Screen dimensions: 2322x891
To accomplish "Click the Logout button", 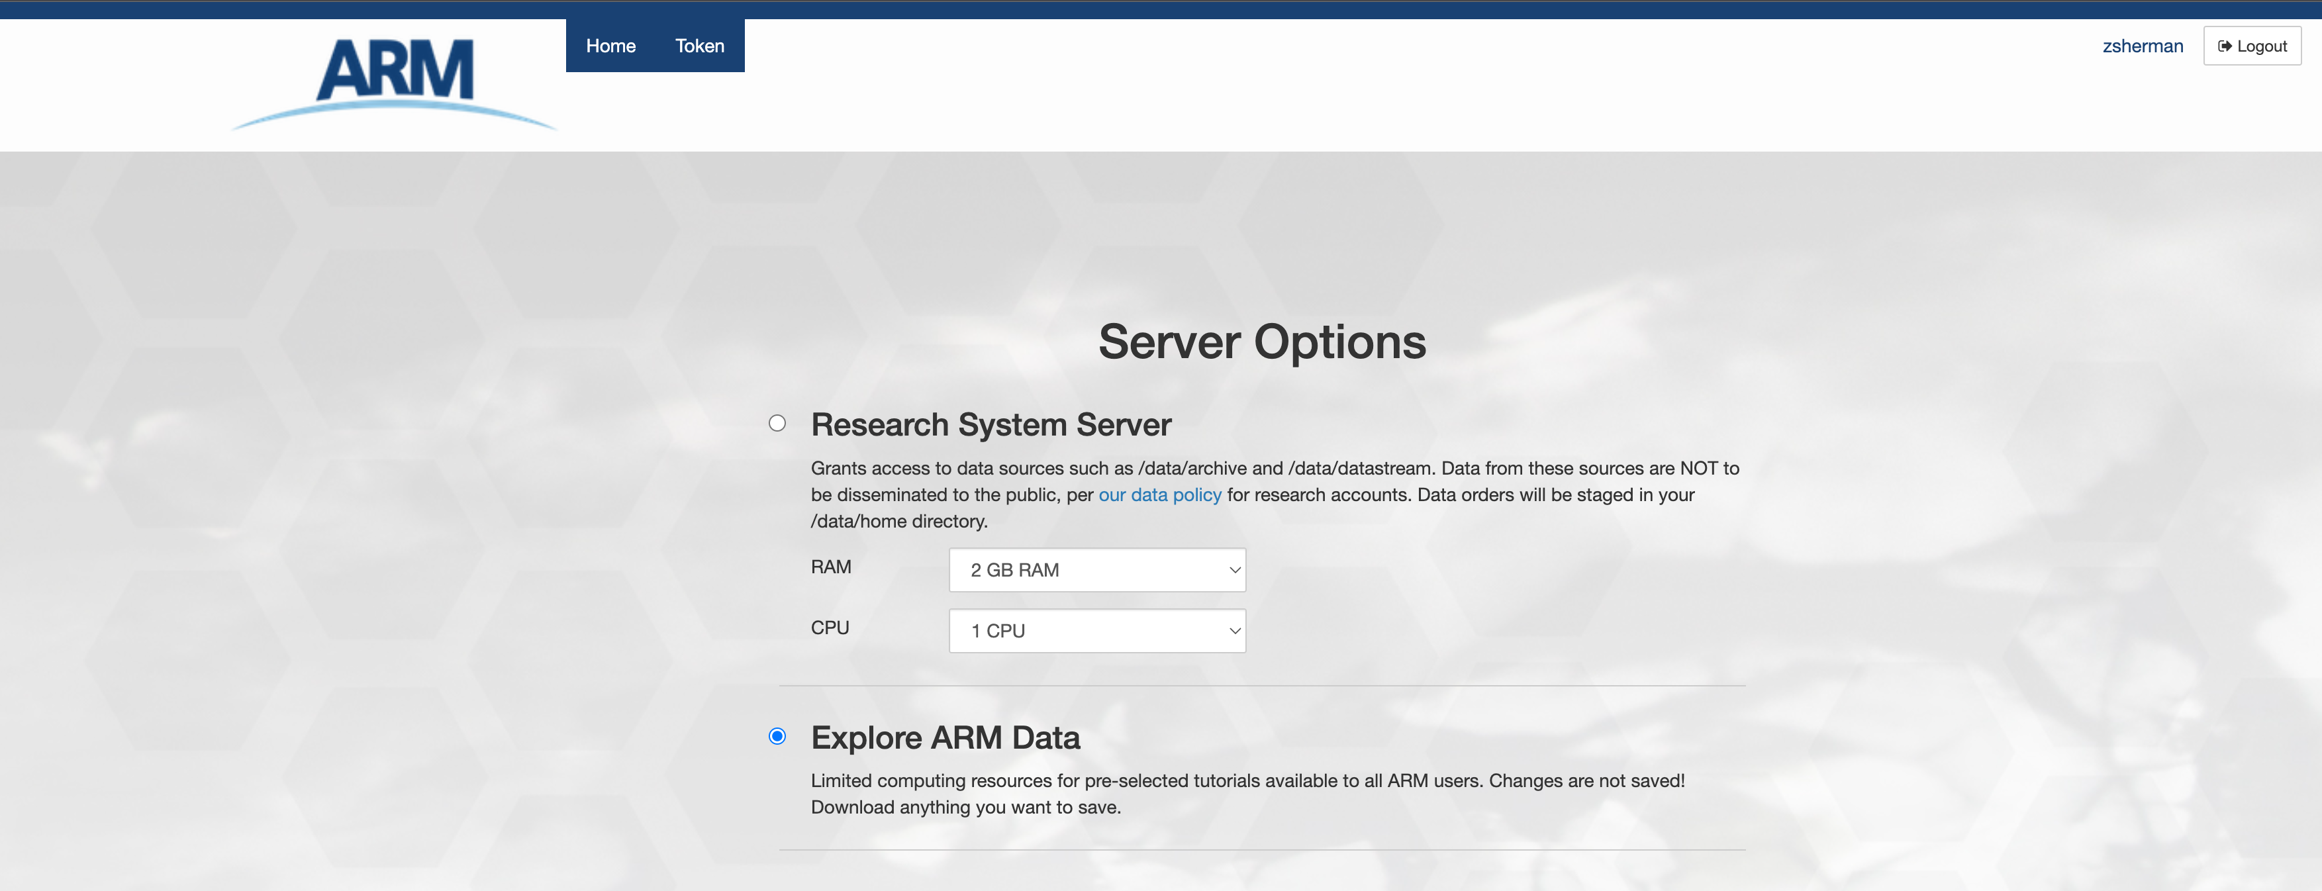I will [x=2252, y=46].
